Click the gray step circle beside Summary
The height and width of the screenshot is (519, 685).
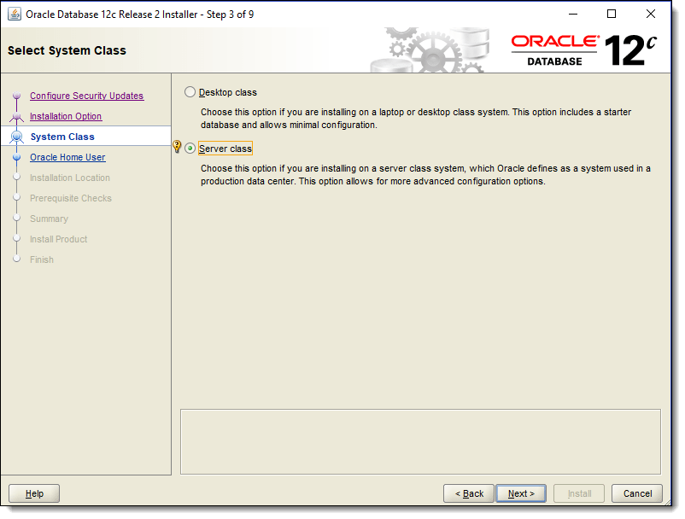point(18,219)
